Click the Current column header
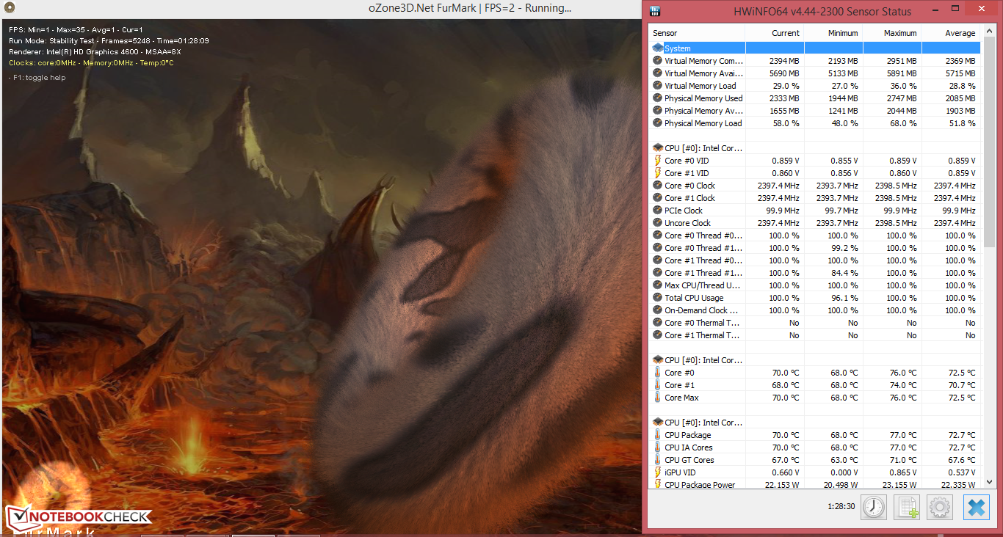 point(775,33)
